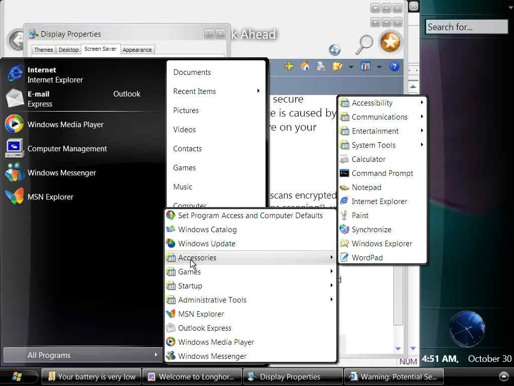514x386 pixels.
Task: Open Synchronize
Action: click(x=382, y=230)
